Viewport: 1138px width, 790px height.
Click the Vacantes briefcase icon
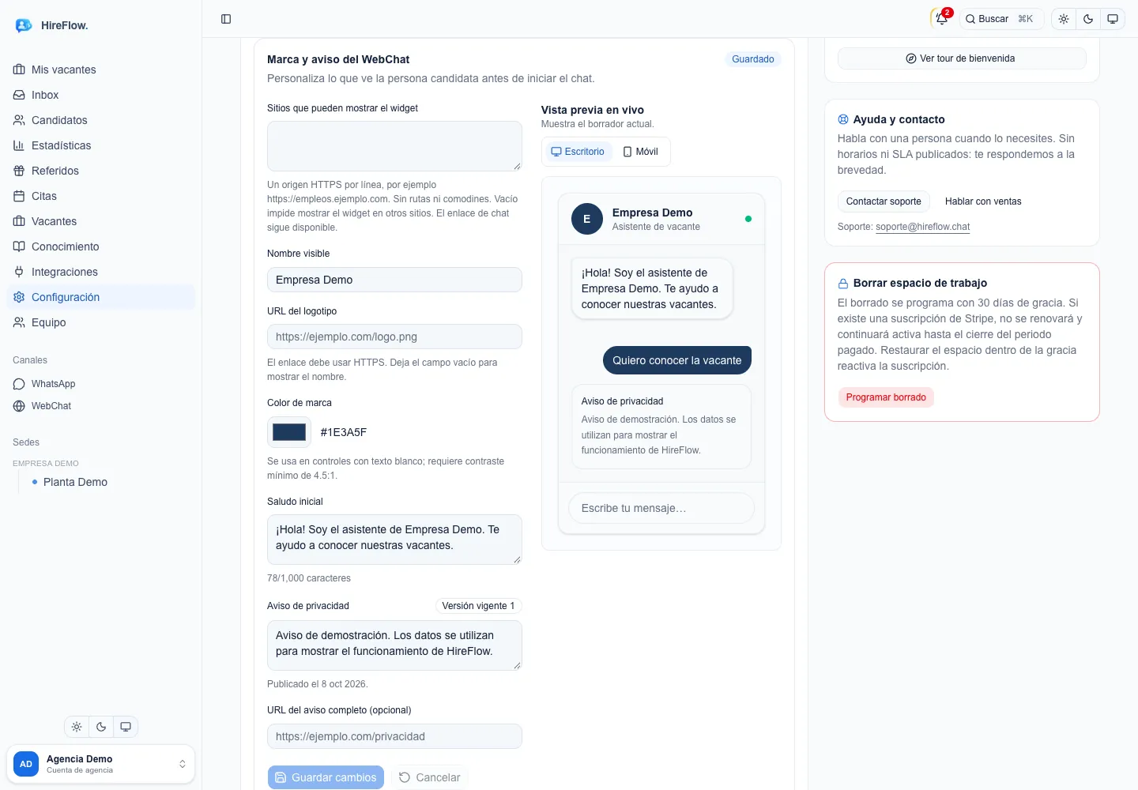(x=19, y=221)
